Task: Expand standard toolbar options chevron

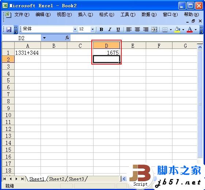Action: (16, 30)
